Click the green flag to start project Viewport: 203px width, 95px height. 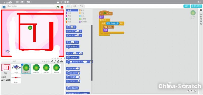[58, 7]
